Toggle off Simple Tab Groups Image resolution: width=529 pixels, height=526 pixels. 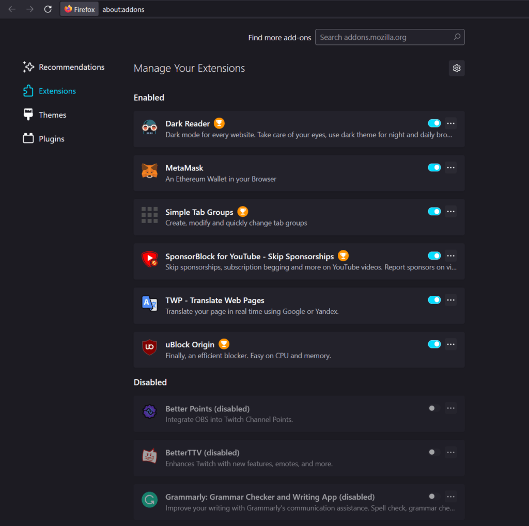coord(434,212)
